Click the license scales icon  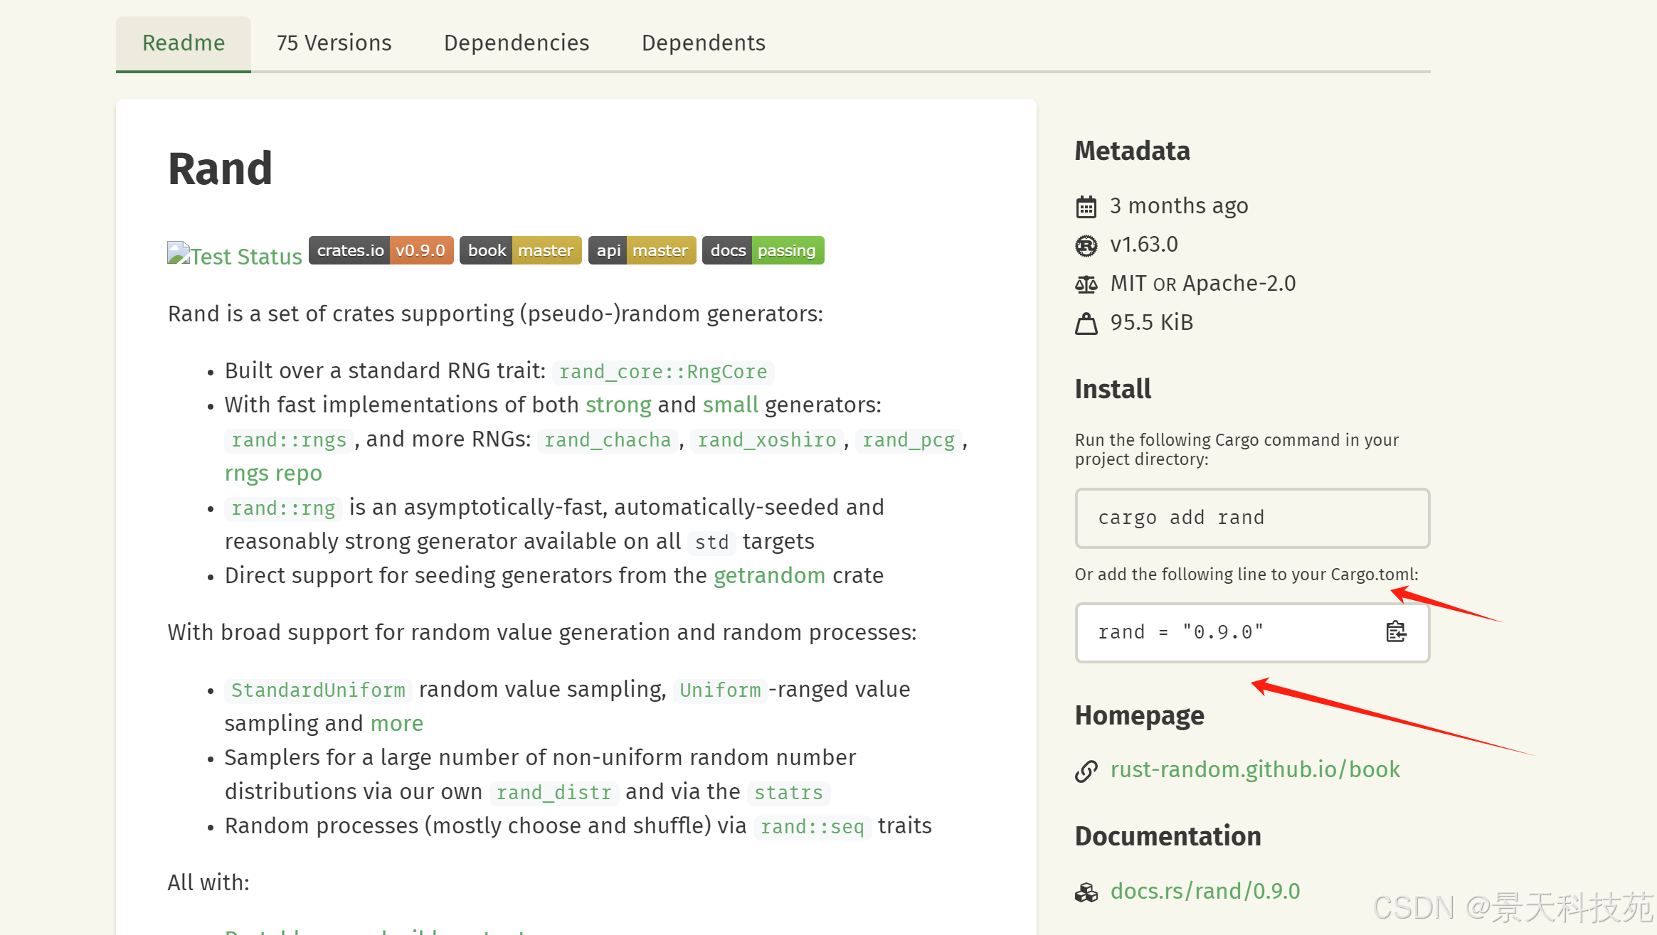[x=1086, y=284]
